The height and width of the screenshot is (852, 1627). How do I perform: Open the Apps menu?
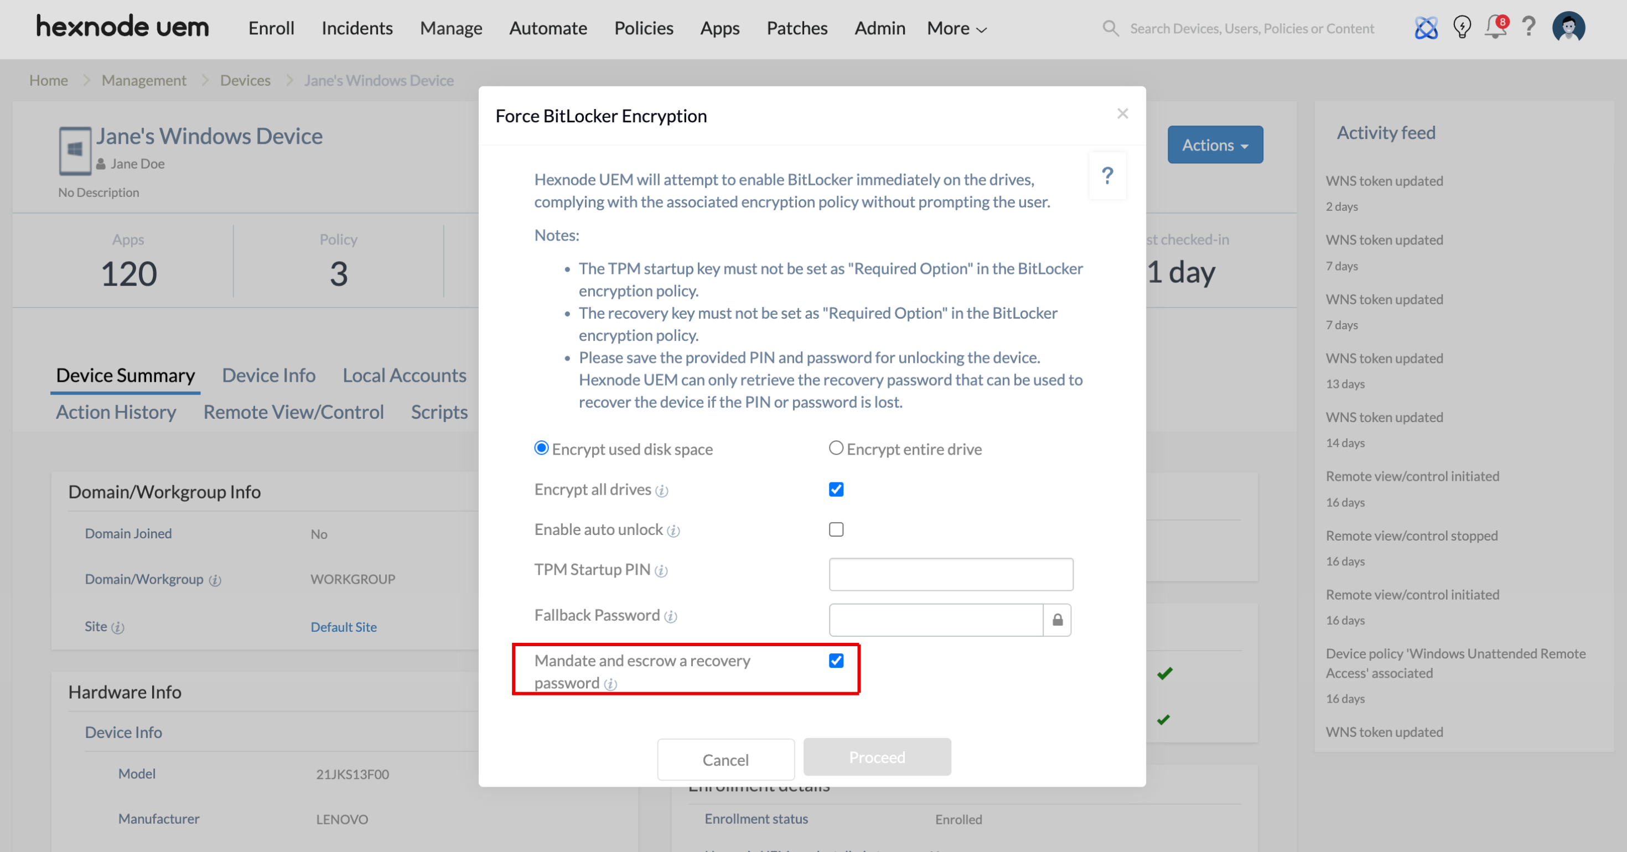pyautogui.click(x=719, y=28)
